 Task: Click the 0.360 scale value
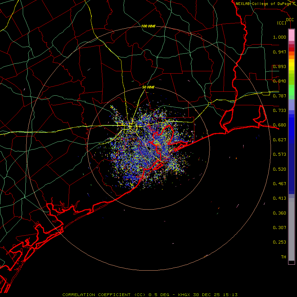tap(280, 213)
